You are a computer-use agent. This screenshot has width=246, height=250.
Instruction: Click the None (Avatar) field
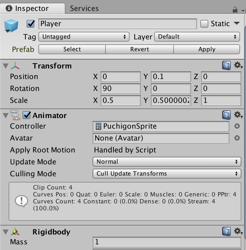pos(161,138)
